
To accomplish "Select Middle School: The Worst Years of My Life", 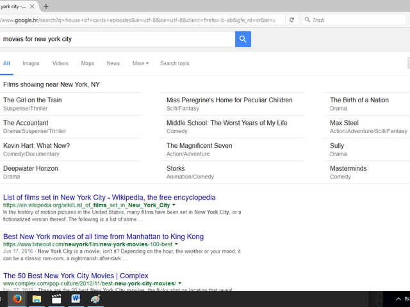I will point(227,123).
